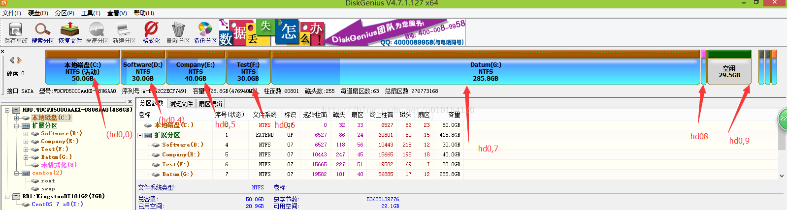Click the Delete Partition (删除分区) trash icon

tap(178, 29)
